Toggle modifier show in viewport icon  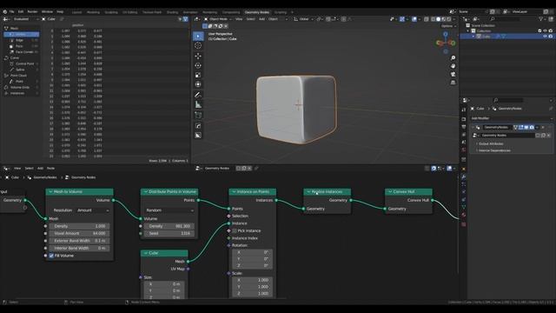(x=526, y=127)
